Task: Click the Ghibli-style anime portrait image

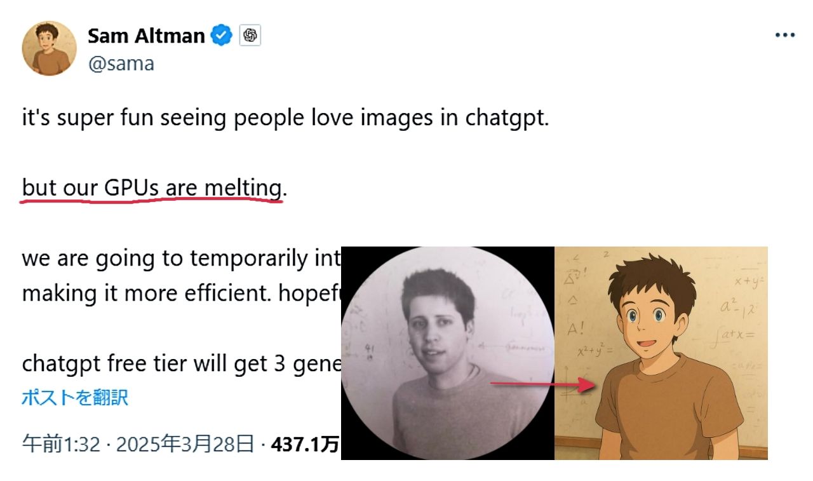Action: [x=661, y=349]
